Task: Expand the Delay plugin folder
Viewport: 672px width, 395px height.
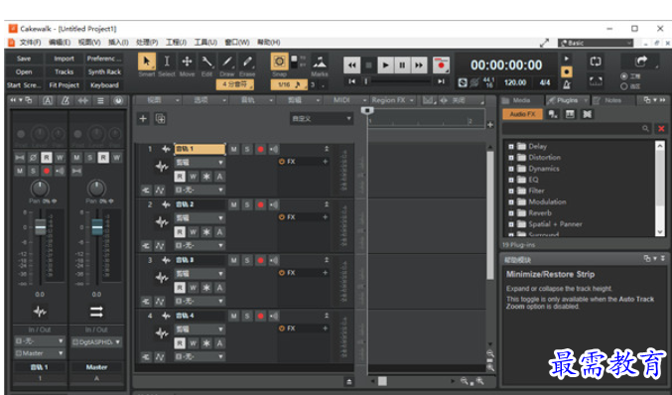Action: point(511,147)
